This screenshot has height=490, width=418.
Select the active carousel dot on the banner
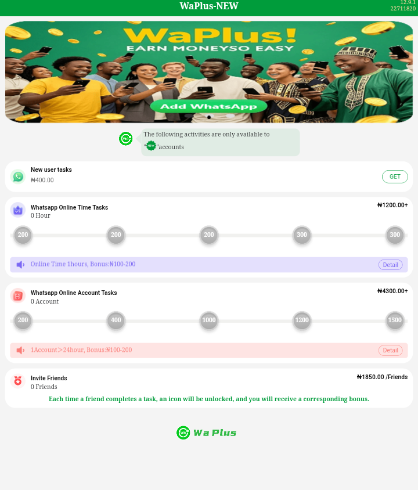coord(209,117)
